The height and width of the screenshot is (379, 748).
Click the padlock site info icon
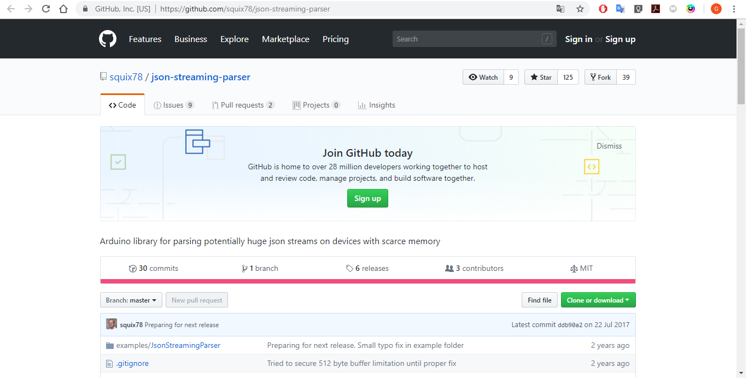[85, 9]
